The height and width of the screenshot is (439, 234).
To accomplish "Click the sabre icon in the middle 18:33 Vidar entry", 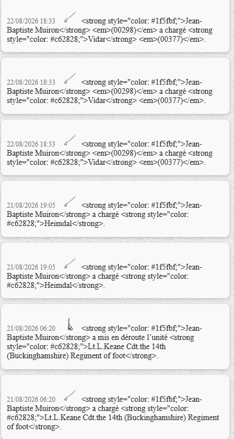I will [70, 78].
